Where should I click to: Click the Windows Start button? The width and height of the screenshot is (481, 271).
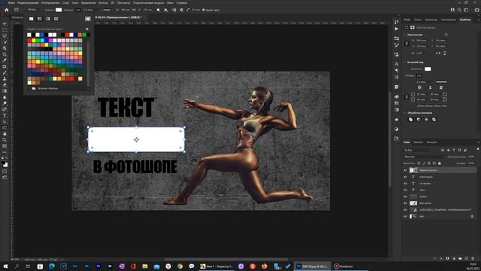(5, 266)
